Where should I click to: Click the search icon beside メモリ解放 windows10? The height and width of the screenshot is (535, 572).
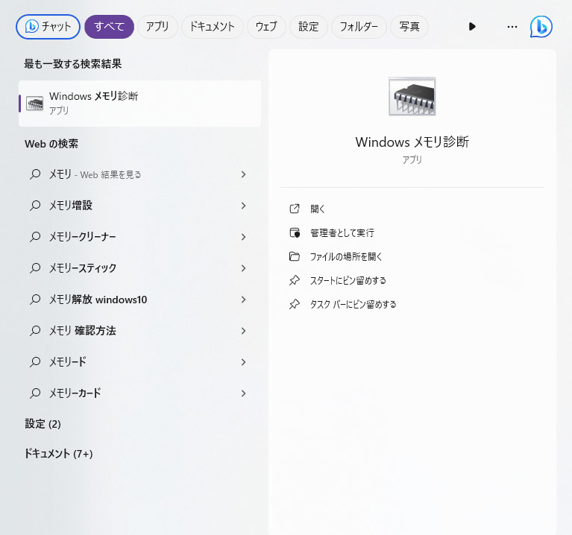(x=35, y=300)
